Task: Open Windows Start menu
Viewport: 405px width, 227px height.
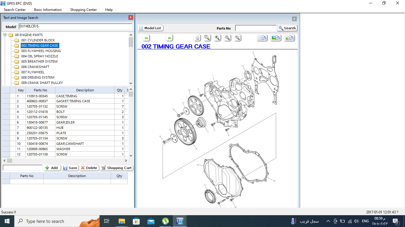Action: 7,221
